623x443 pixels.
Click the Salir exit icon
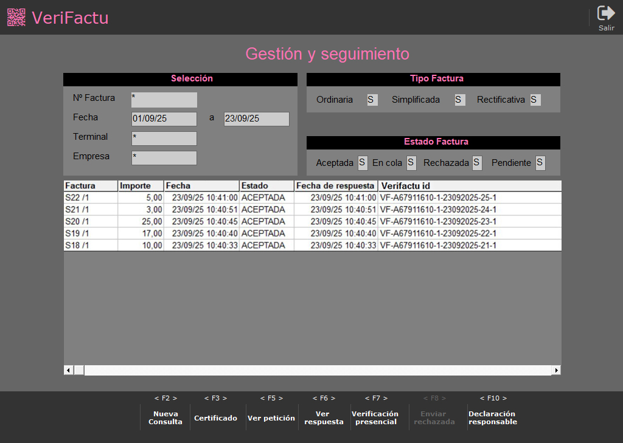point(606,13)
